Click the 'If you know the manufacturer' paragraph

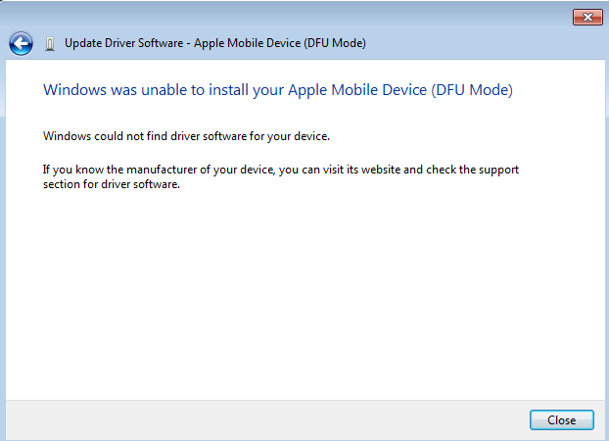[x=281, y=176]
